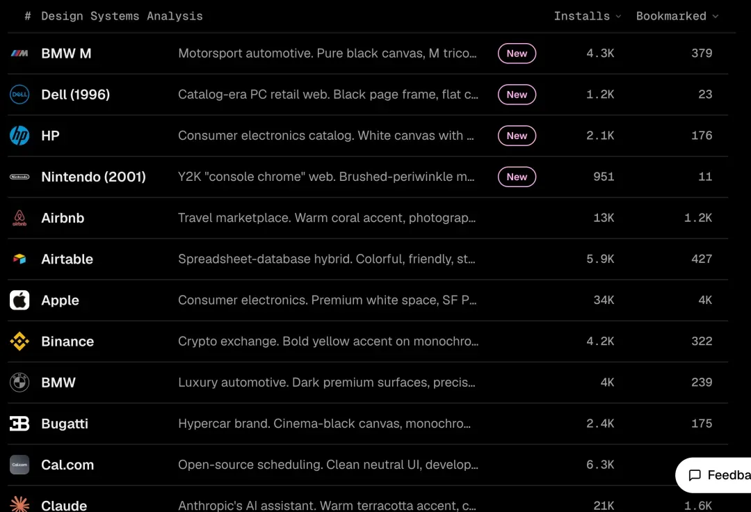Click the New badge on Dell (1996)
The height and width of the screenshot is (512, 751).
517,95
